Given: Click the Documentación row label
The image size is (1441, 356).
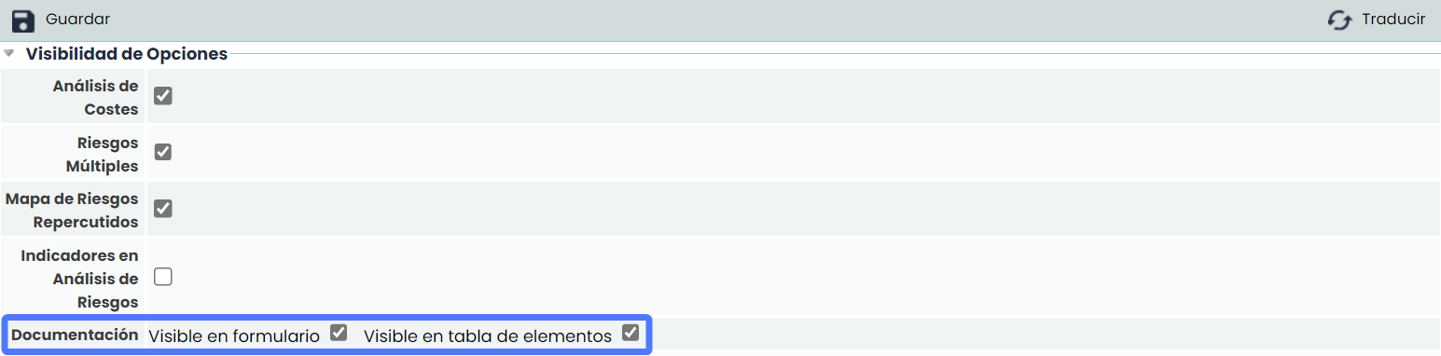Looking at the screenshot, I should tap(75, 335).
